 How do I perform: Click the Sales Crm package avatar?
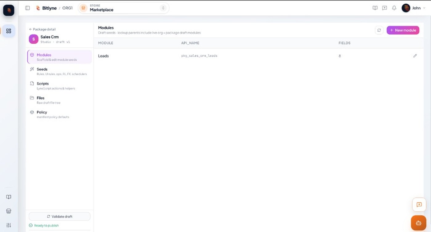point(34,39)
